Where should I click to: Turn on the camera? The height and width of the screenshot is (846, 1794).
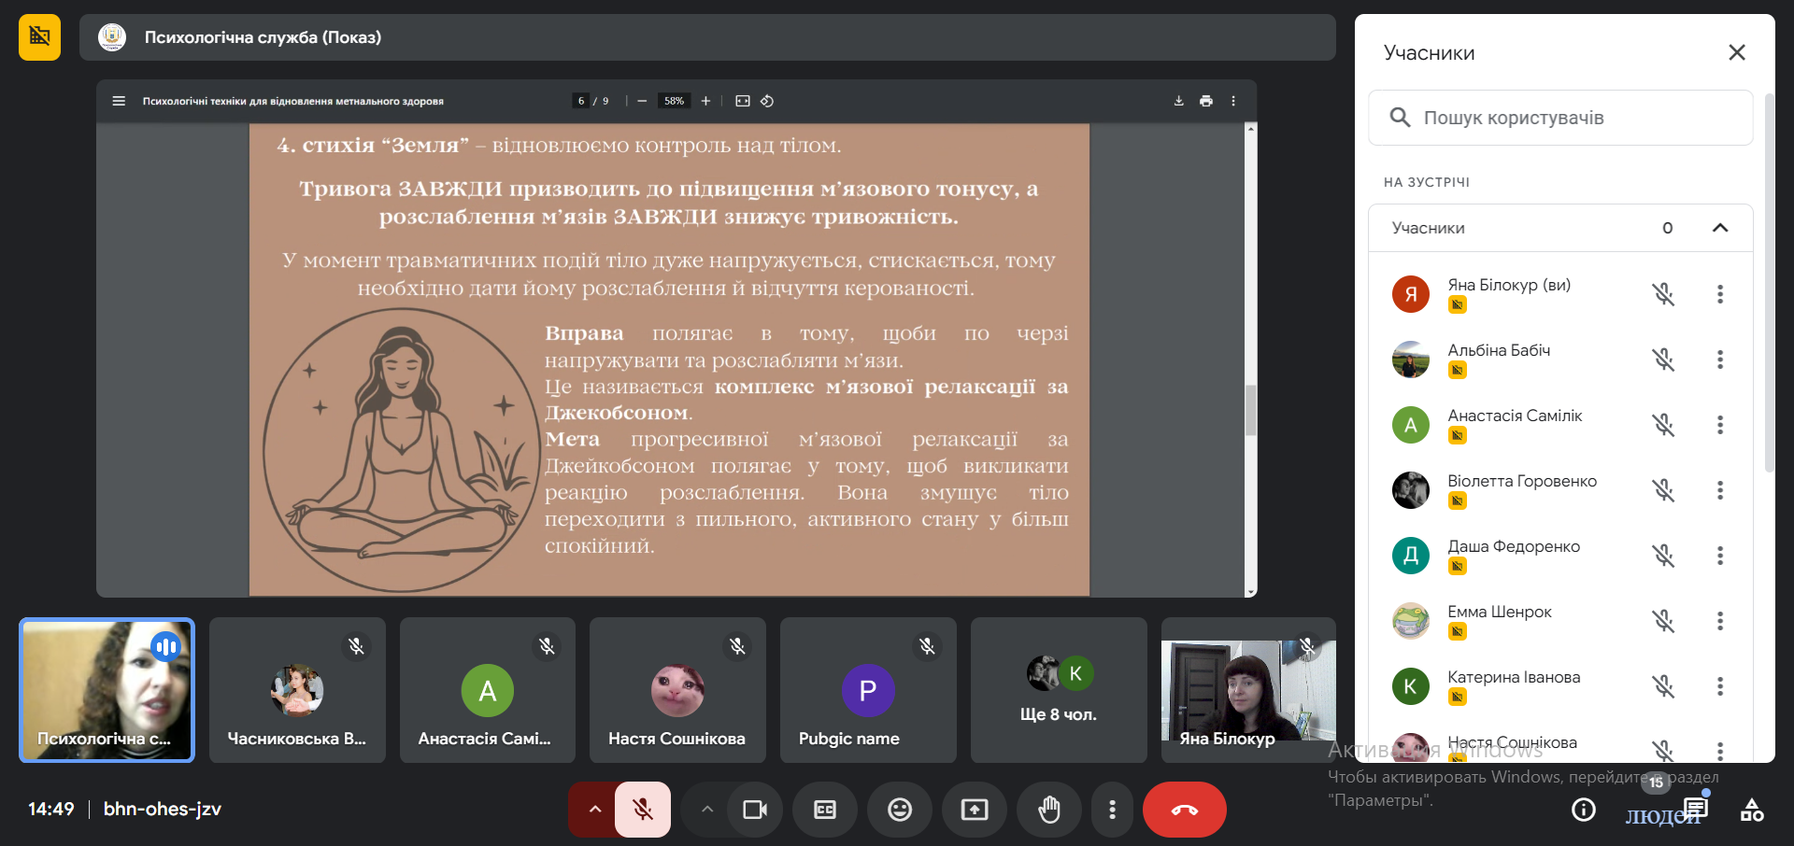[754, 810]
